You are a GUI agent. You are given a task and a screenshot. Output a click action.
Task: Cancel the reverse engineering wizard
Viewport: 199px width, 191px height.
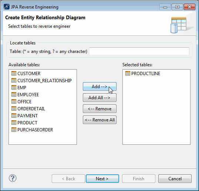(x=175, y=179)
